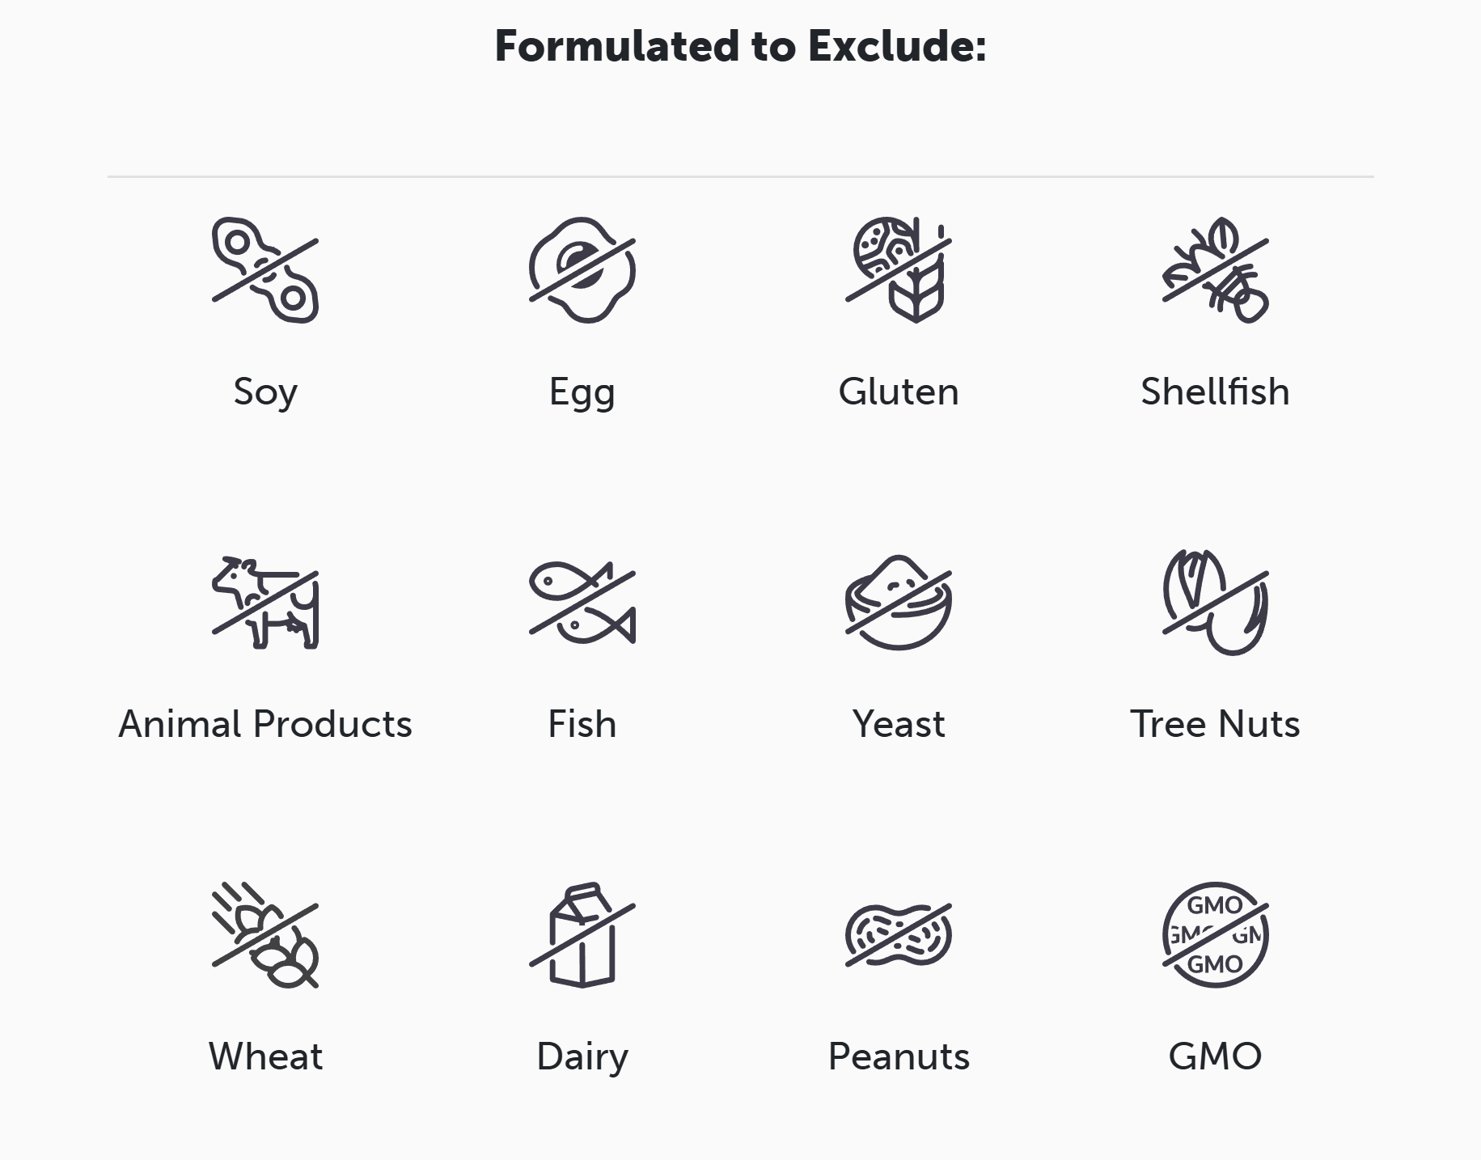Viewport: 1481px width, 1160px height.
Task: Click the gluten-free bread and wheat icon
Action: 899,270
